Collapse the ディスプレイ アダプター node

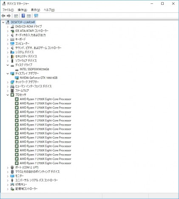pos(8,73)
